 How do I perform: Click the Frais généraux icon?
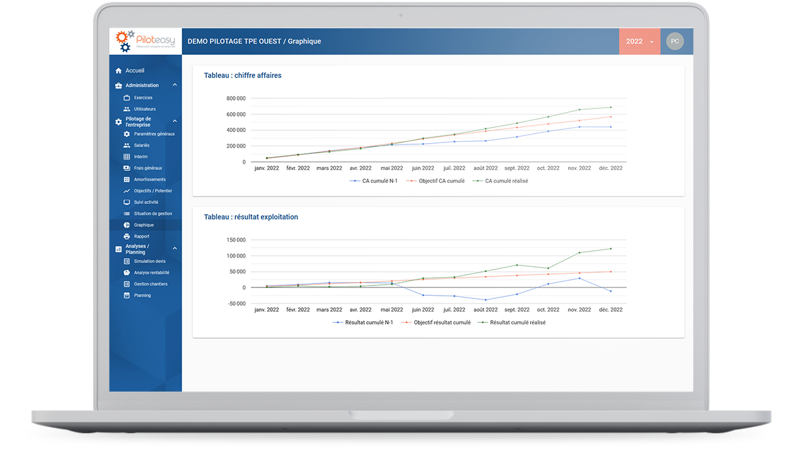pyautogui.click(x=127, y=168)
